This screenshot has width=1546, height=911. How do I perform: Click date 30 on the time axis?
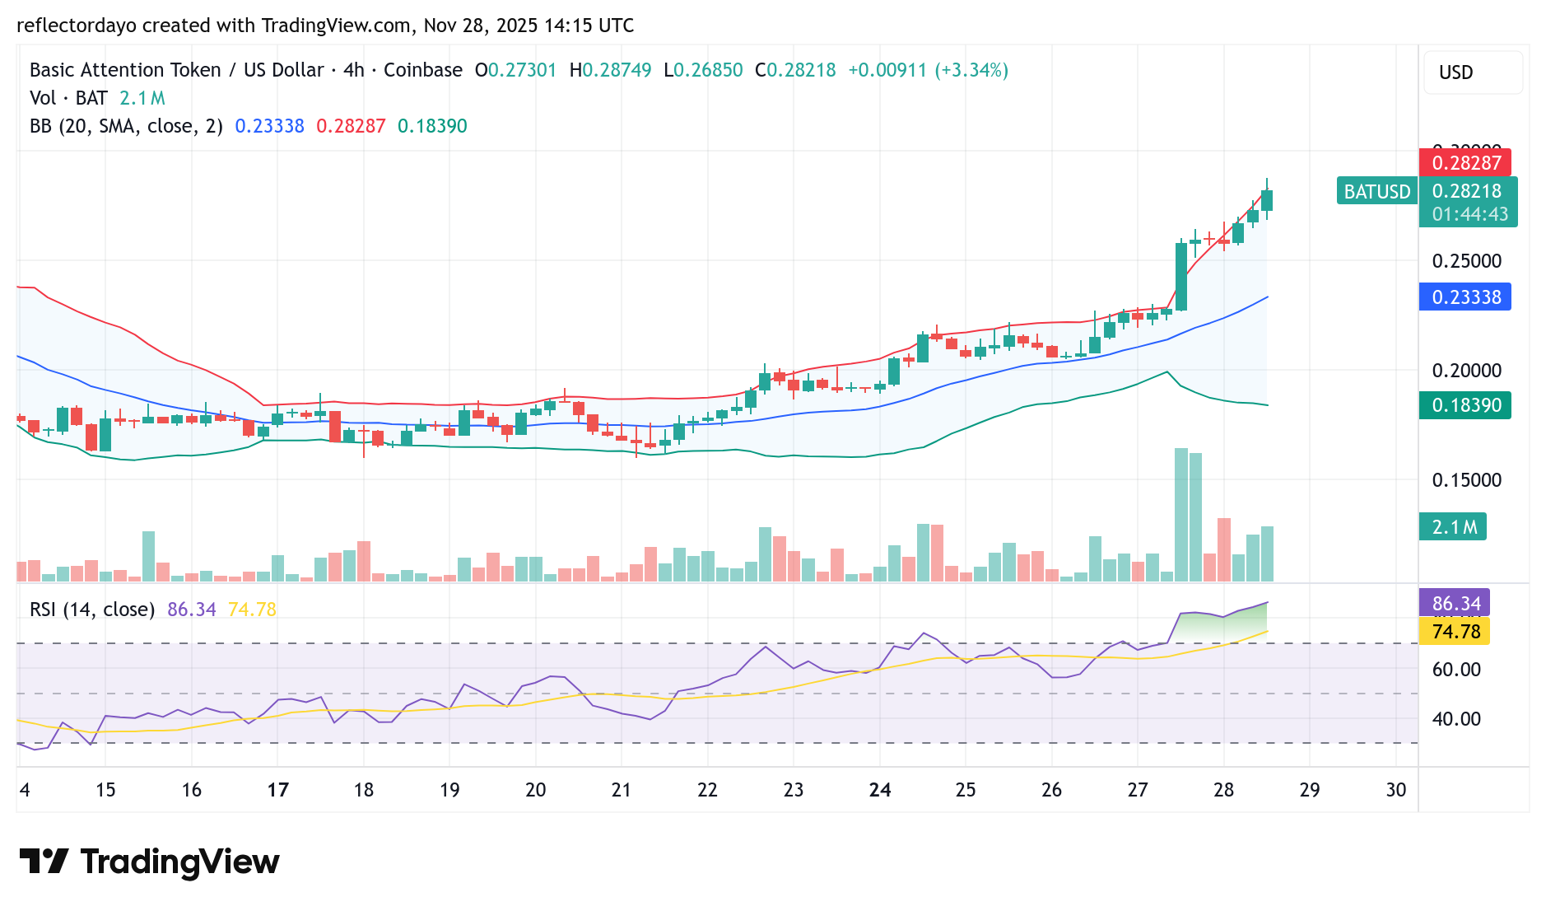[1395, 790]
